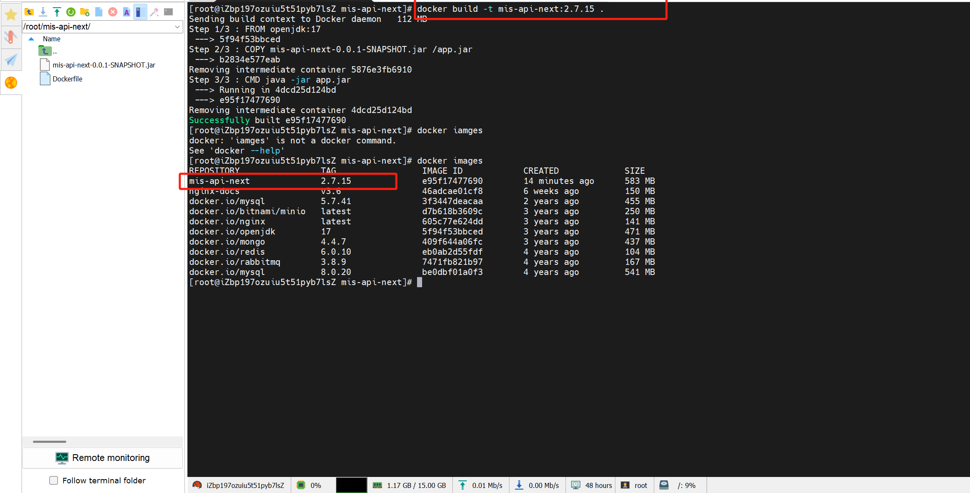The height and width of the screenshot is (493, 970).
Task: Open the Macros paper-plane sidebar tab
Action: pos(11,60)
